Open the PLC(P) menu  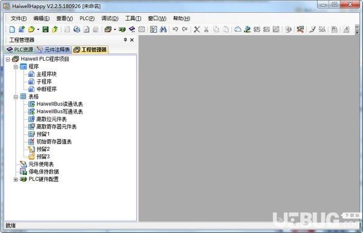(x=87, y=19)
